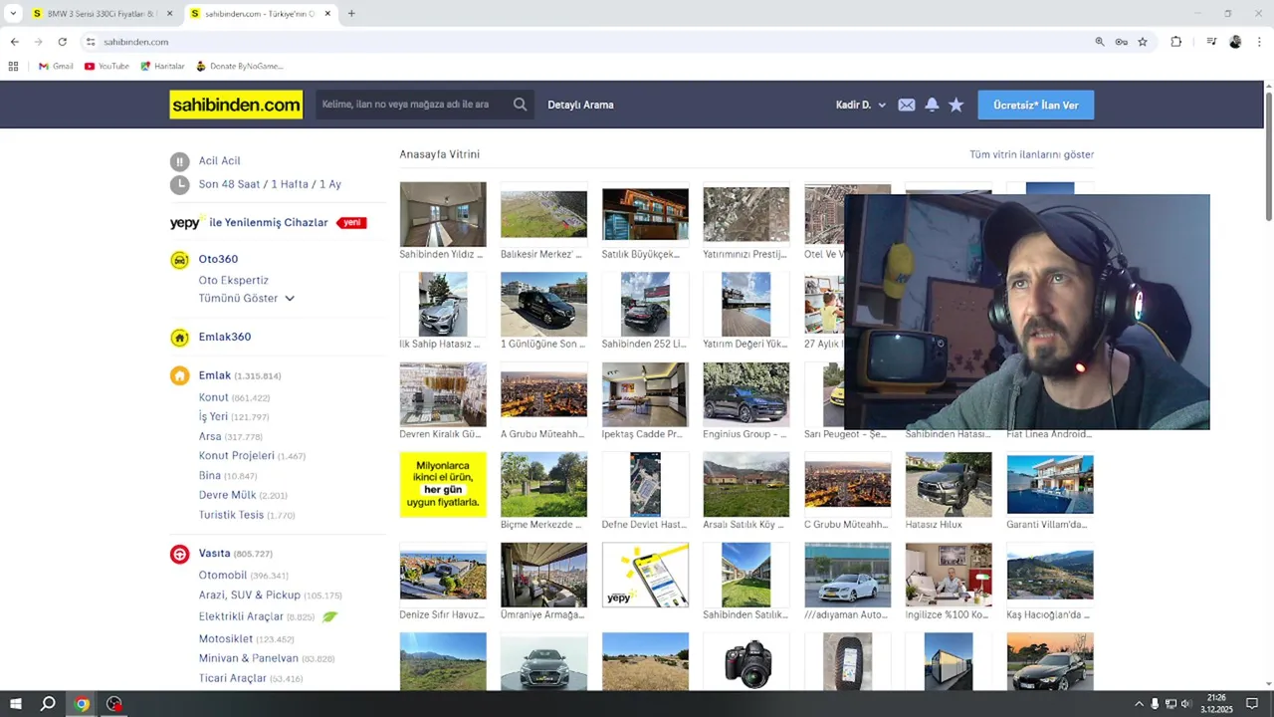Viewport: 1274px width, 717px height.
Task: Open notifications bell icon
Action: [x=932, y=105]
